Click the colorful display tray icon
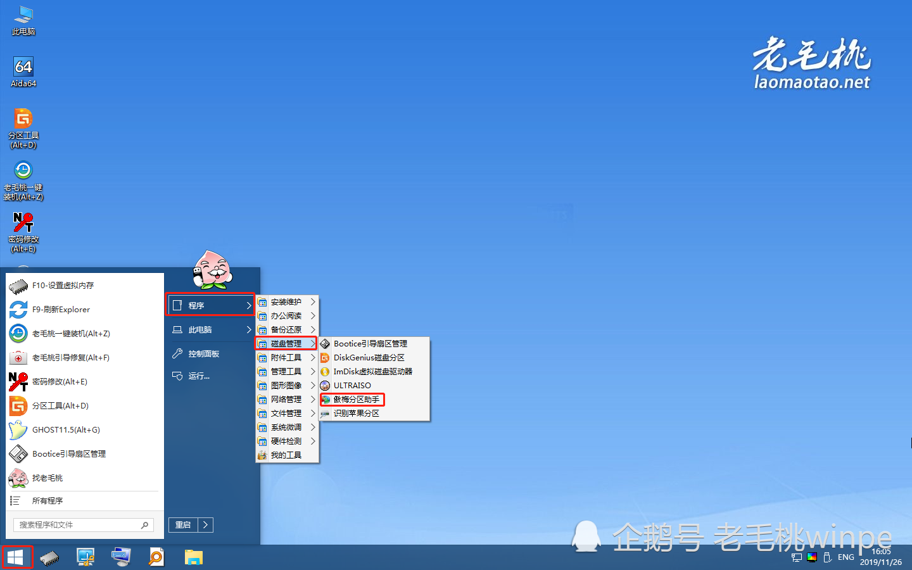The image size is (912, 570). coord(812,557)
